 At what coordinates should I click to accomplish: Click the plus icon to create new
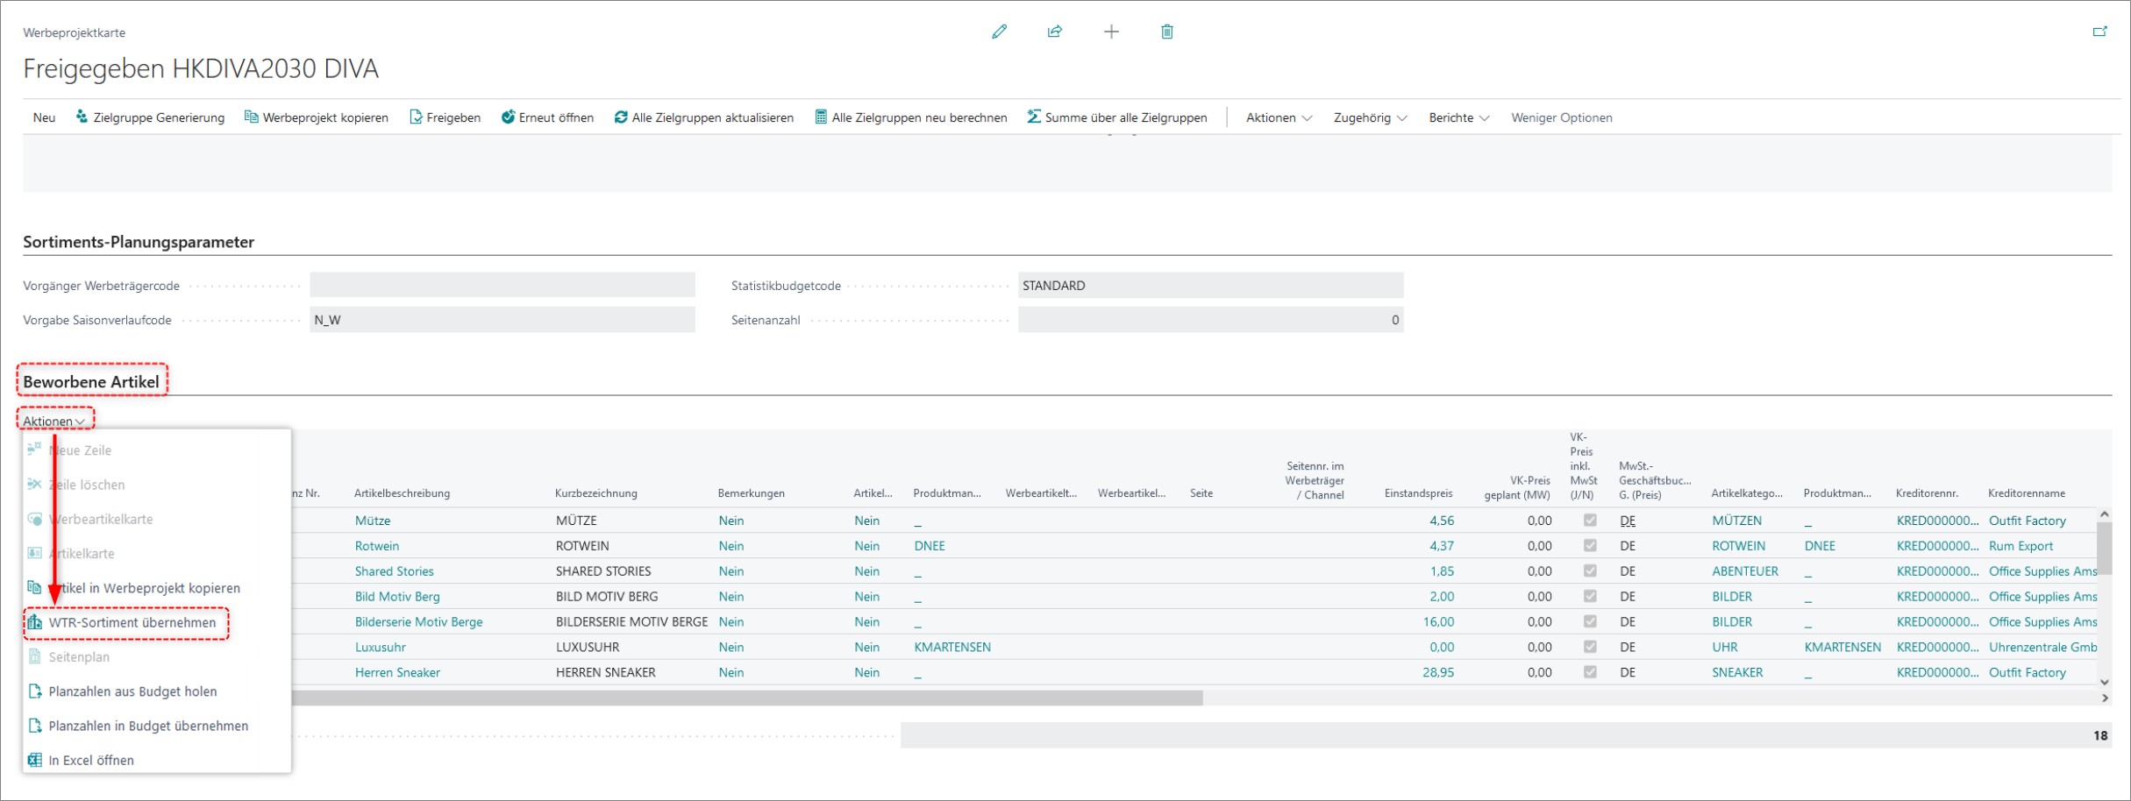[1111, 32]
